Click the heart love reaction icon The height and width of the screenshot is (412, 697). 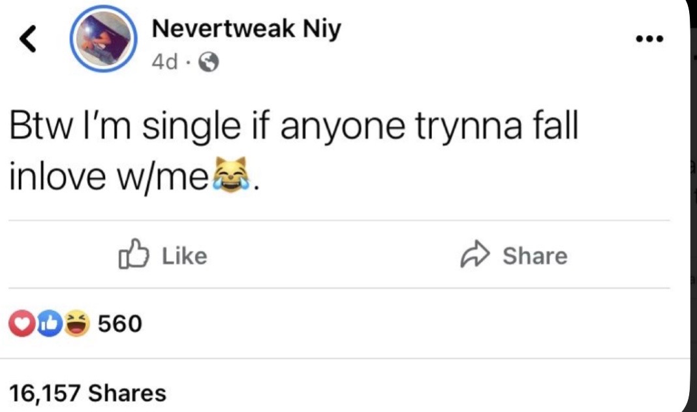click(22, 323)
